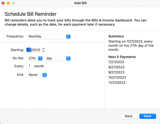This screenshot has width=160, height=124.
Task: Click the Every interval number field
Action: tap(29, 66)
